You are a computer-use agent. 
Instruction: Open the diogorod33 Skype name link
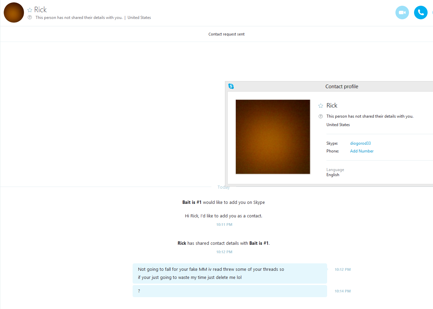click(360, 143)
